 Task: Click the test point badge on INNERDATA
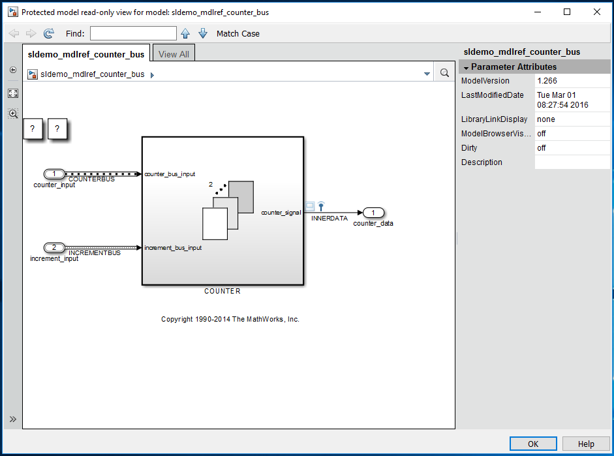click(310, 206)
